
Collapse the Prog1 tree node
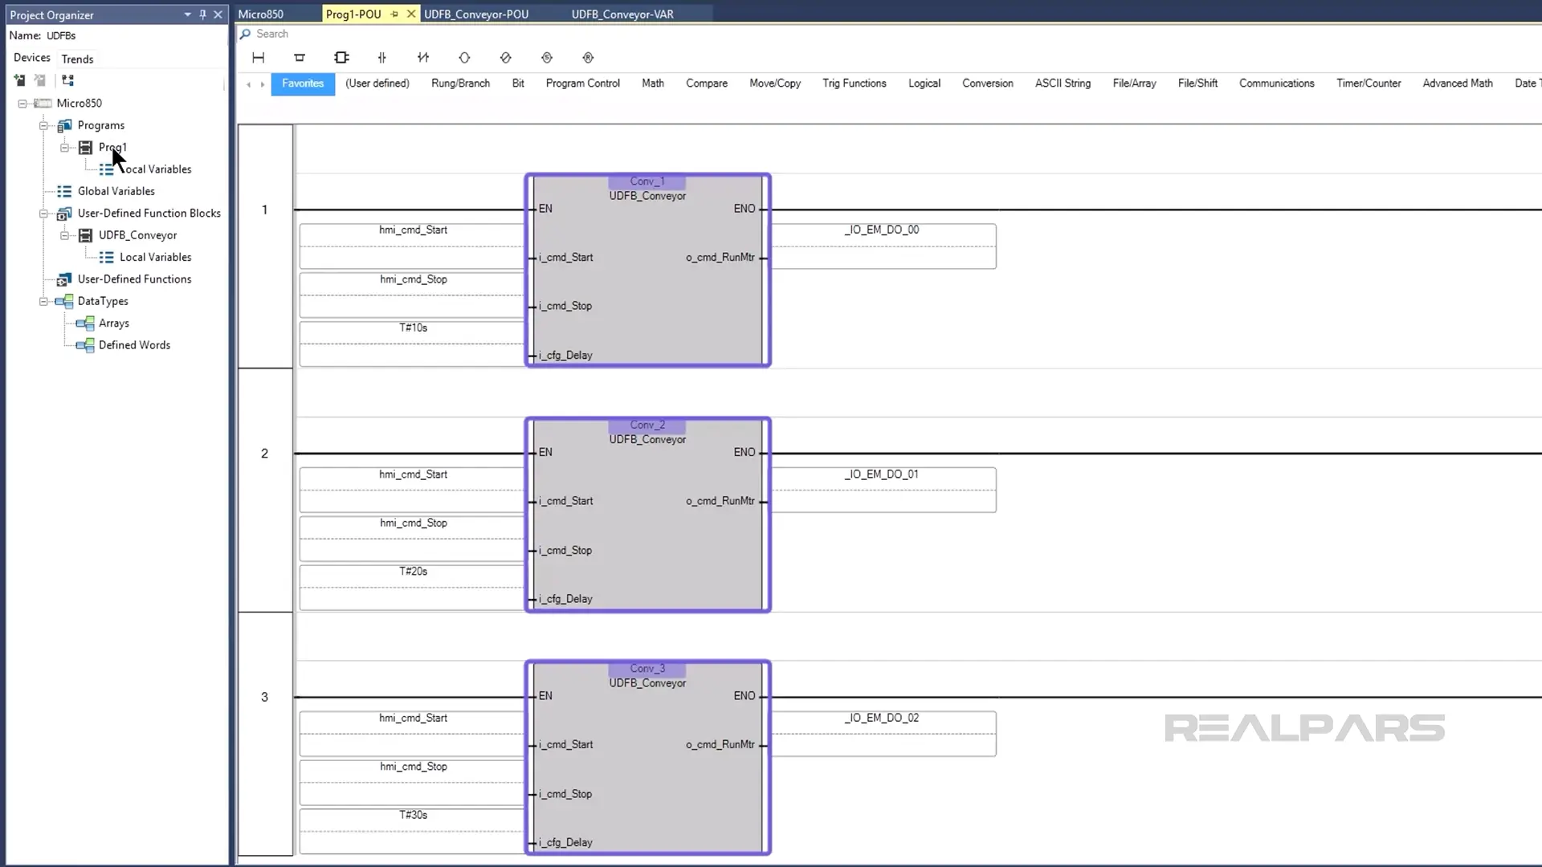(x=64, y=148)
